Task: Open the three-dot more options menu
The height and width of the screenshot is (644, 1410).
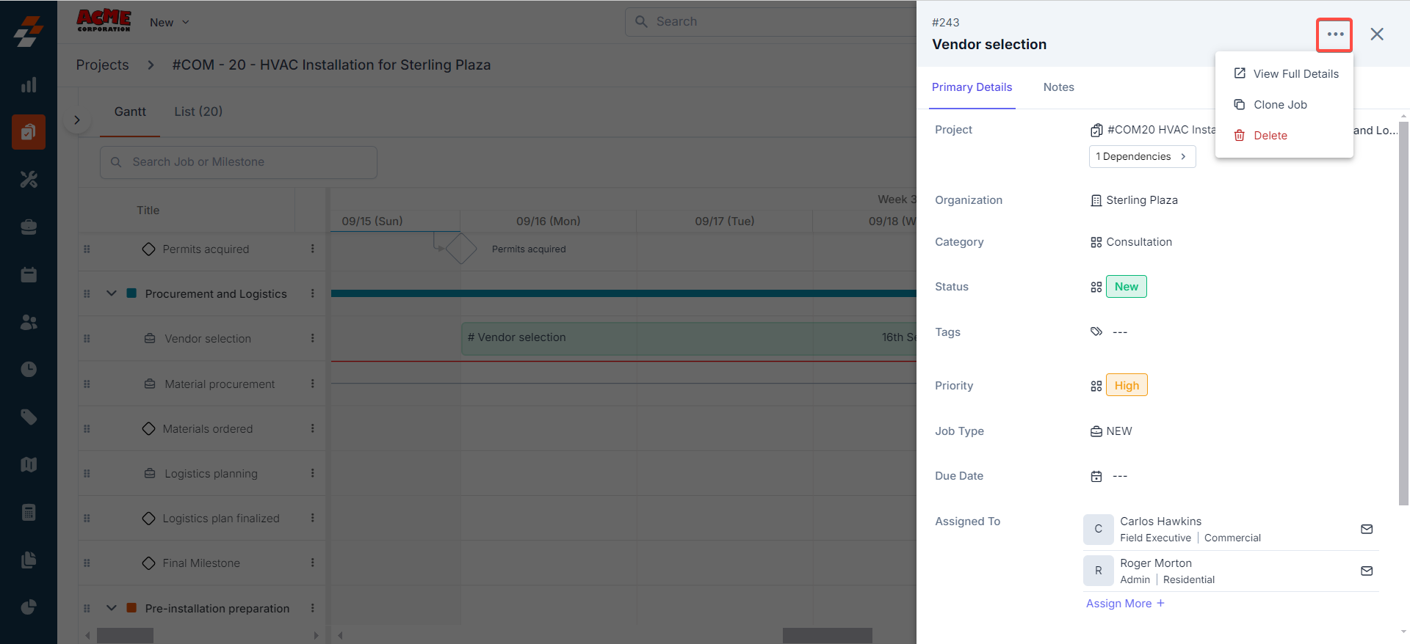Action: [x=1334, y=34]
